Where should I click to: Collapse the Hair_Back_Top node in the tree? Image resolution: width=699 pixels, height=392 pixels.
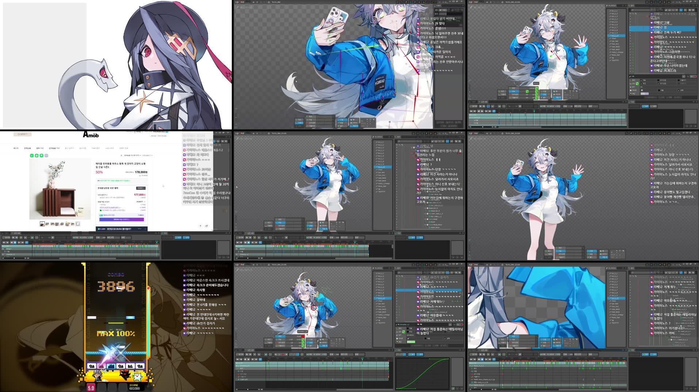pyautogui.click(x=425, y=192)
